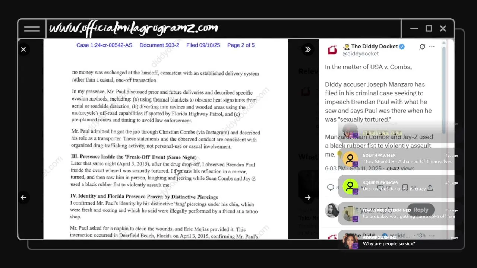This screenshot has height=268, width=477.
Task: Click 'Document 503-2' header text
Action: pos(159,45)
